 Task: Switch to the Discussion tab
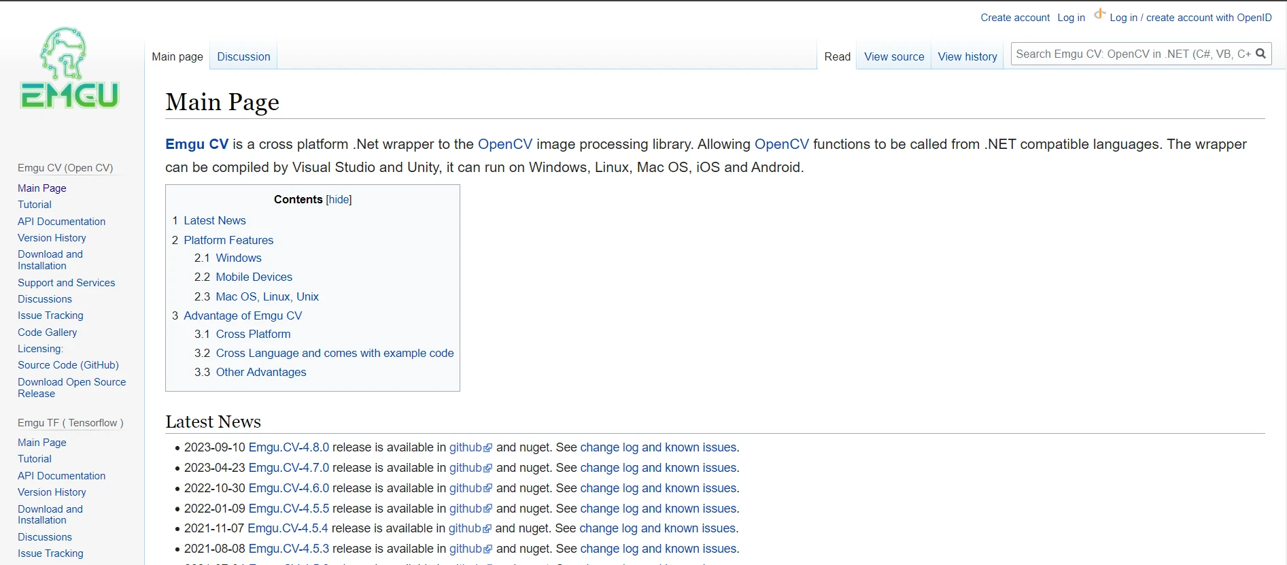243,56
